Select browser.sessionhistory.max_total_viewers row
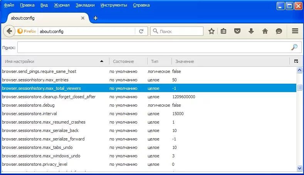 pos(149,88)
